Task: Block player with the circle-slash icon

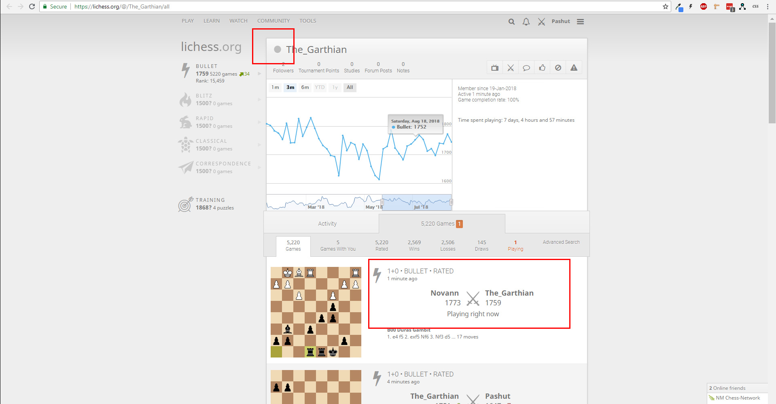Action: (x=558, y=68)
